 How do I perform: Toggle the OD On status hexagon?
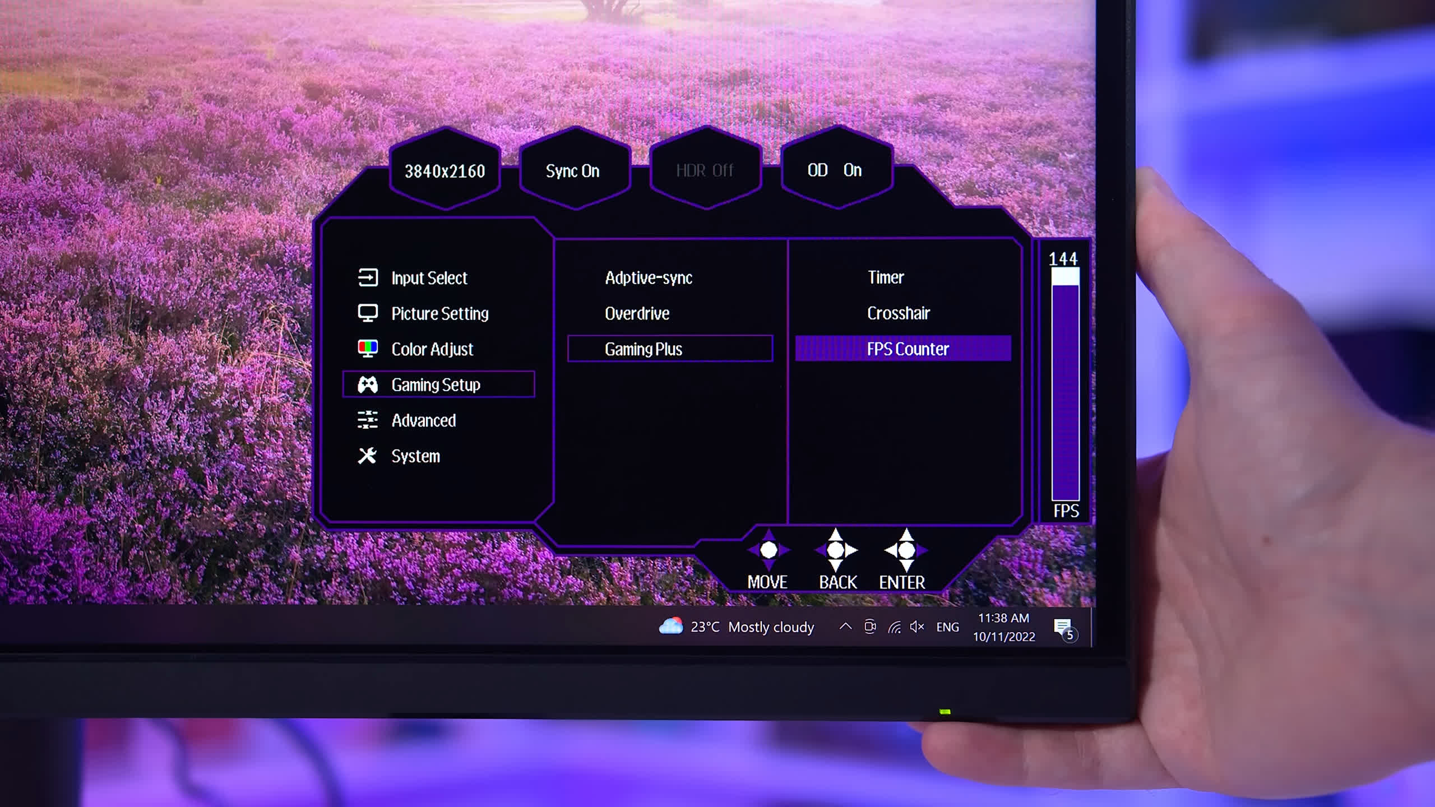835,170
